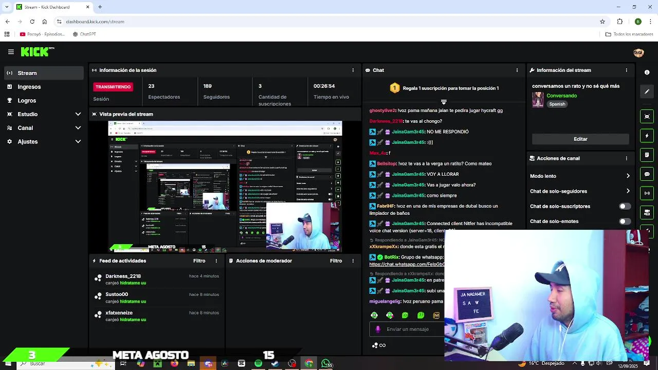The image size is (658, 370).
Task: Bookmark this page with the star icon
Action: (x=602, y=22)
